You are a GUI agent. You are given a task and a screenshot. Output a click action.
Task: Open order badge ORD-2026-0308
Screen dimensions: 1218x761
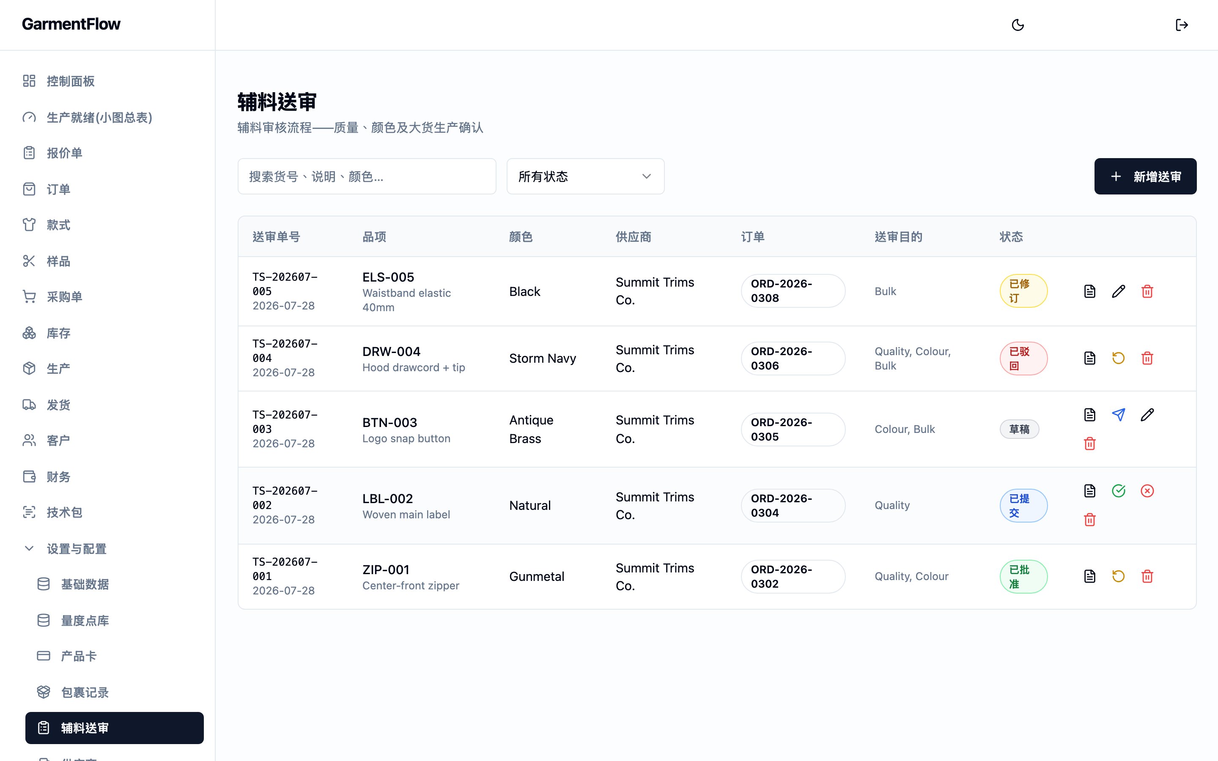(793, 291)
